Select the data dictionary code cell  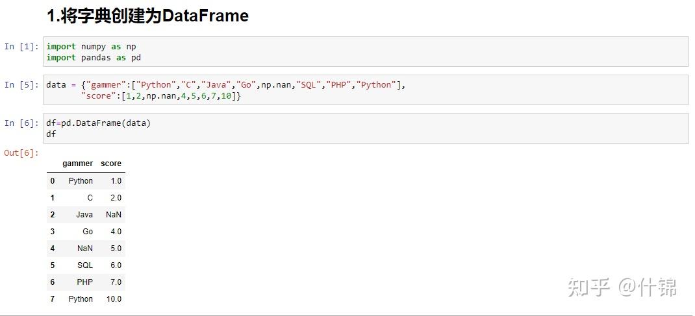[x=366, y=90]
